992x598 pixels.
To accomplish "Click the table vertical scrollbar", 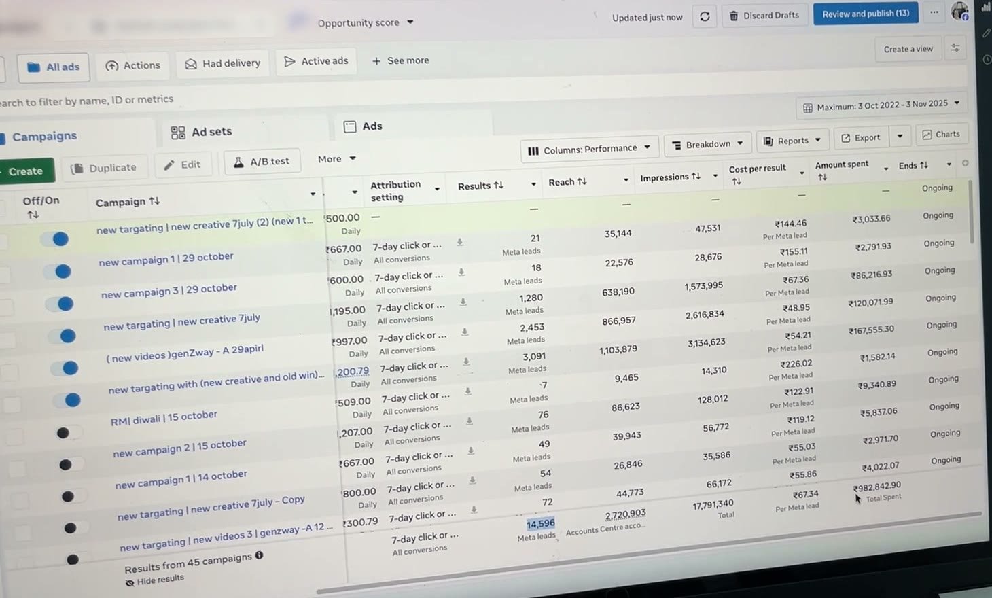I will [972, 211].
